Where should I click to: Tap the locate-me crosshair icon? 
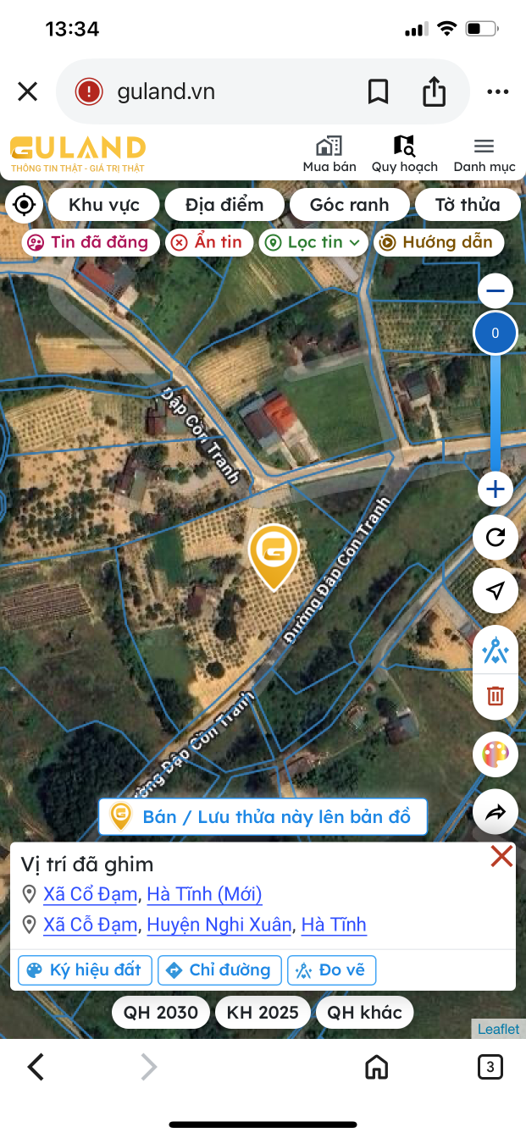[25, 204]
